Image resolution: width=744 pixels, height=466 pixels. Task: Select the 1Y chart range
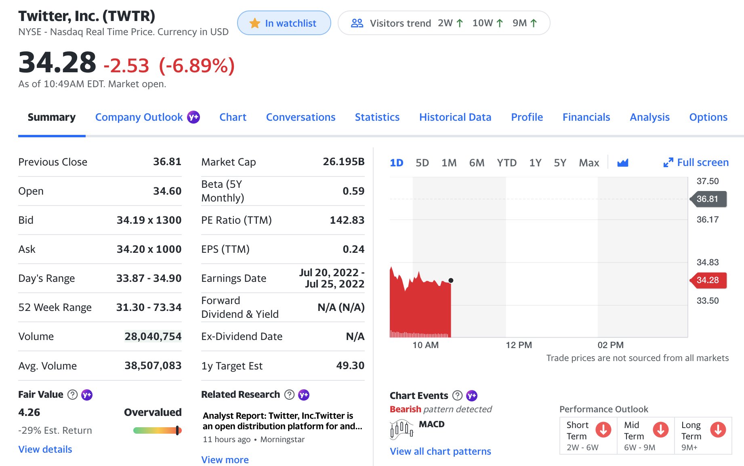pyautogui.click(x=536, y=163)
